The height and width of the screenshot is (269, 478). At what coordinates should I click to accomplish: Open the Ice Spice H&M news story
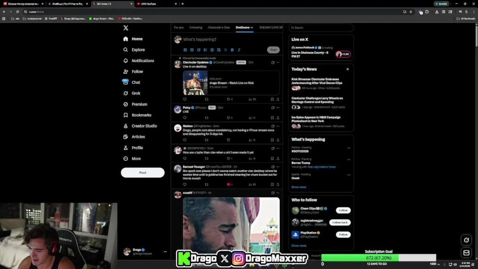pyautogui.click(x=320, y=122)
